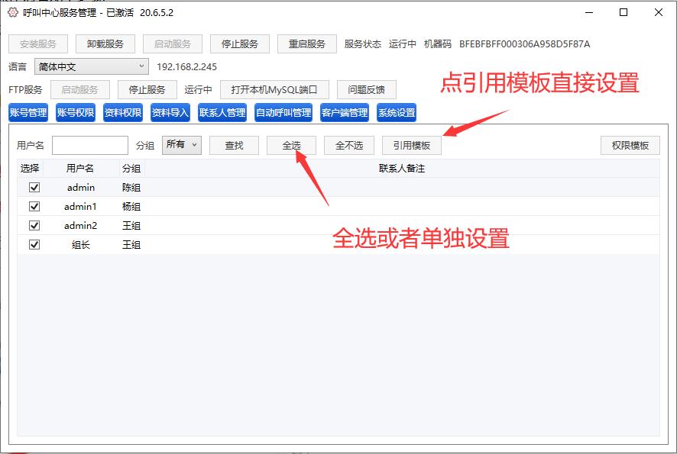Close the 呼叫中心服务管理 window
The width and height of the screenshot is (677, 454).
(x=659, y=12)
